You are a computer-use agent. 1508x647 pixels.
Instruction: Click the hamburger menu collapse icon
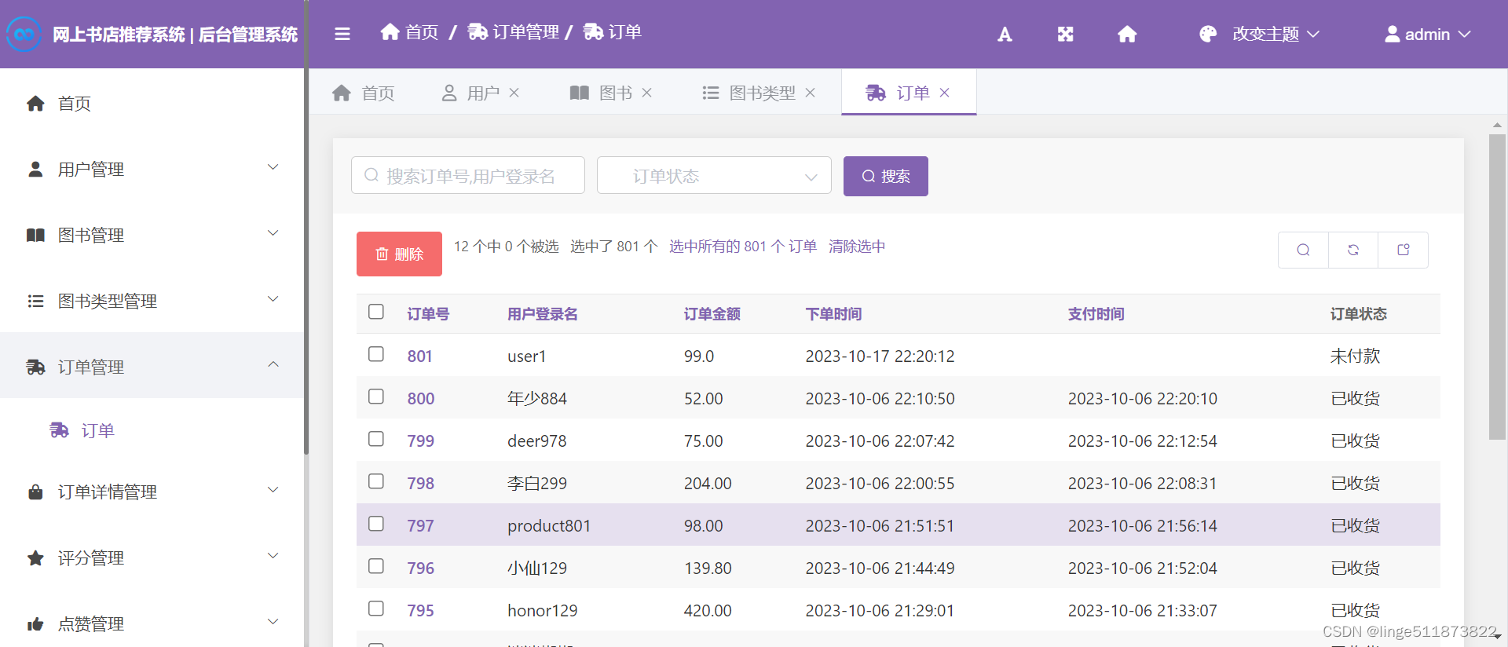pos(342,34)
